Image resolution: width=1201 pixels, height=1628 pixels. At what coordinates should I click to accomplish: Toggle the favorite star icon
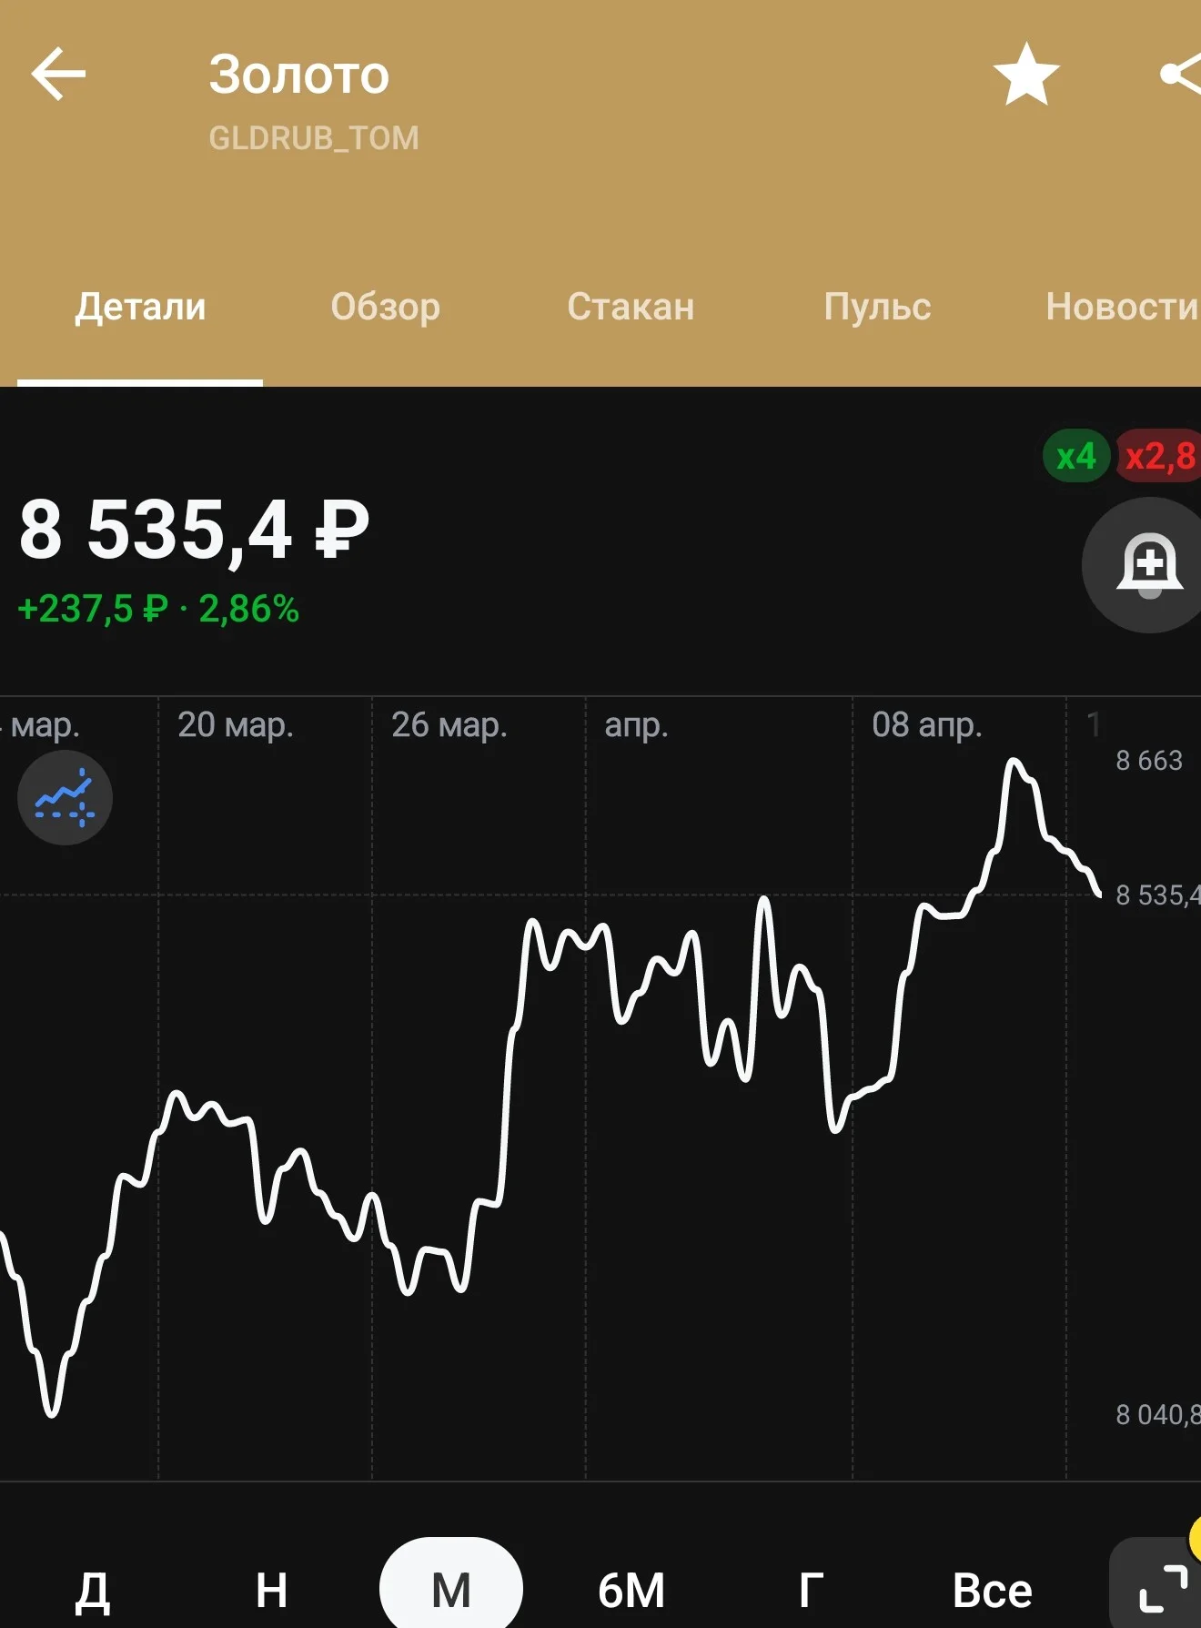tap(1026, 74)
